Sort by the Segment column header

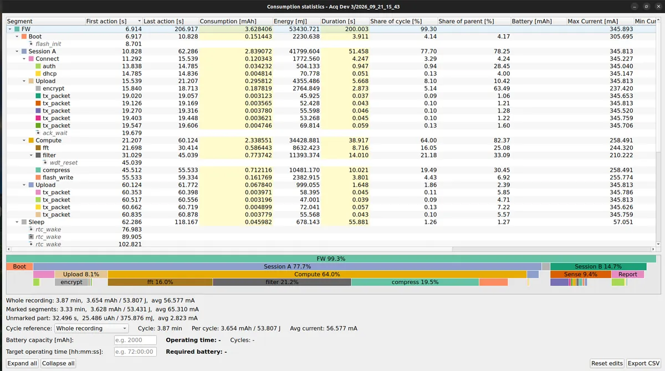click(45, 21)
